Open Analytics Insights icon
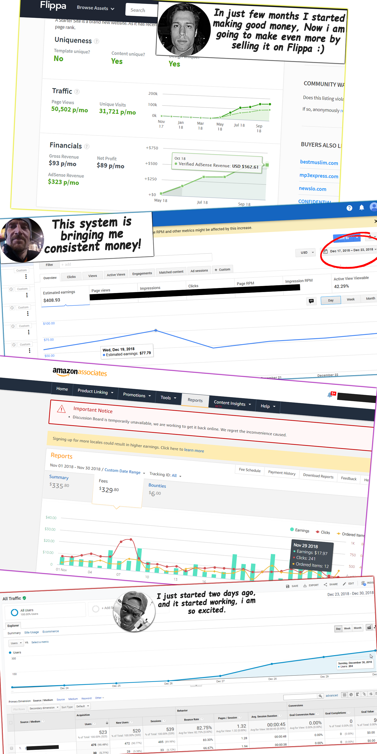The width and height of the screenshot is (377, 754). click(363, 583)
